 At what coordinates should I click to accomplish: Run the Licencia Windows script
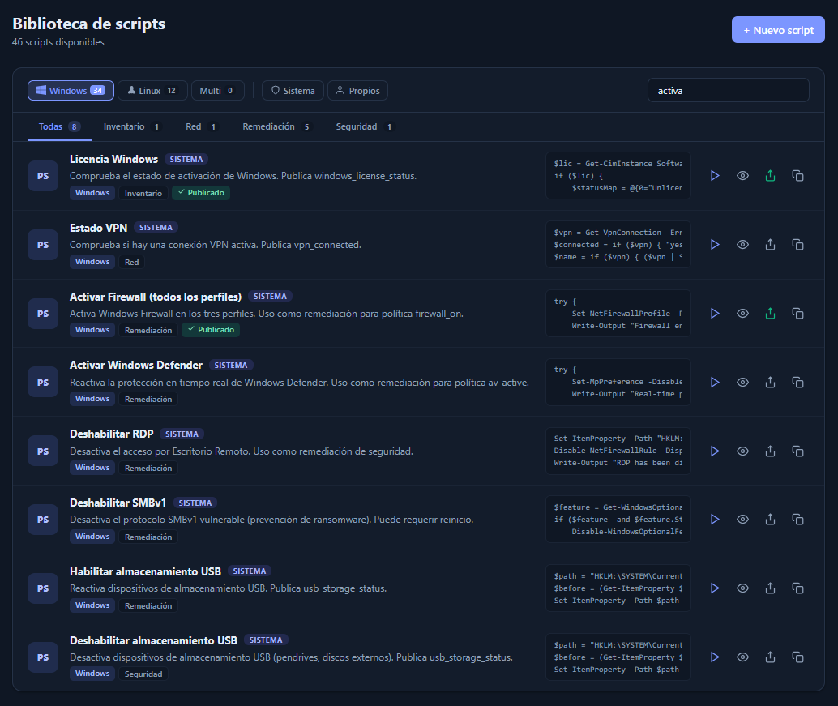(x=715, y=176)
